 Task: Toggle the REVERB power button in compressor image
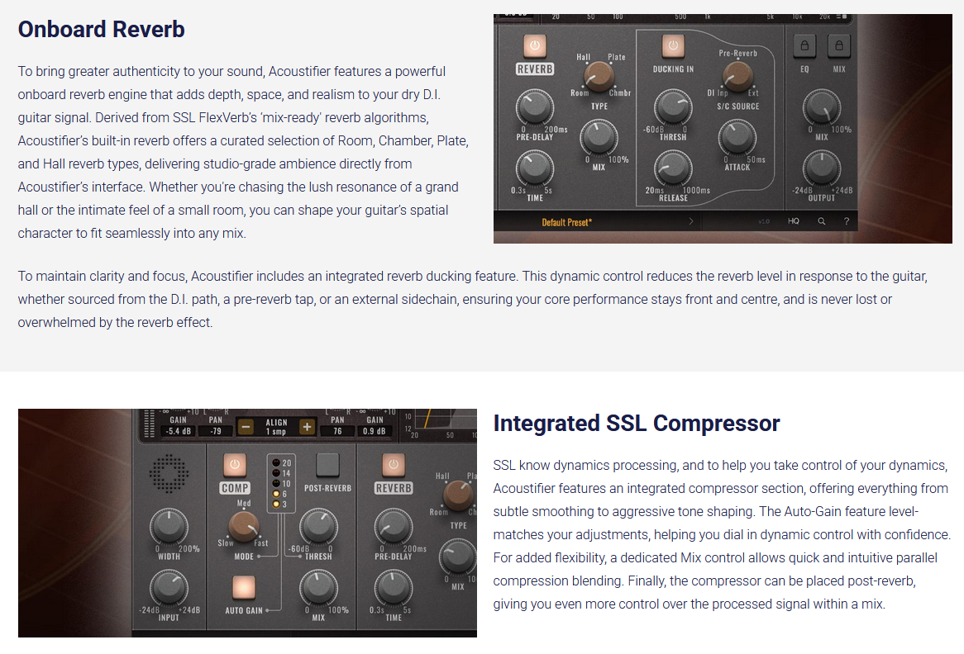tap(394, 465)
